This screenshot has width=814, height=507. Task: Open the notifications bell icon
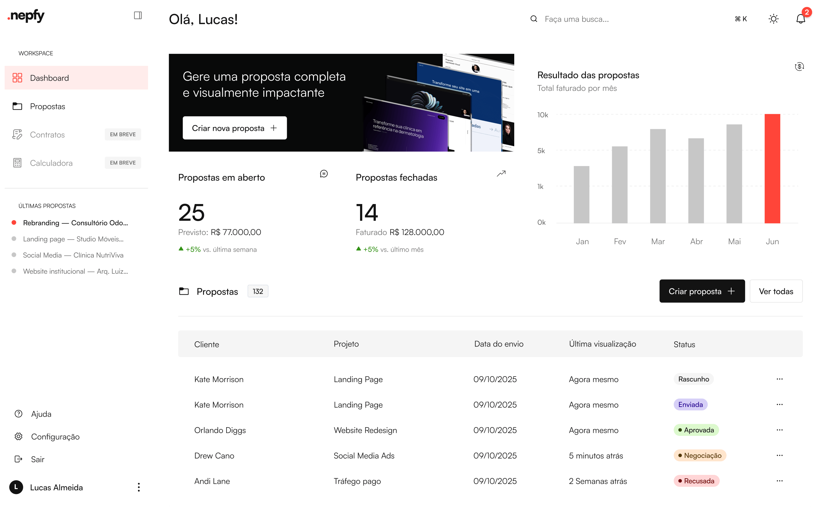pos(801,19)
